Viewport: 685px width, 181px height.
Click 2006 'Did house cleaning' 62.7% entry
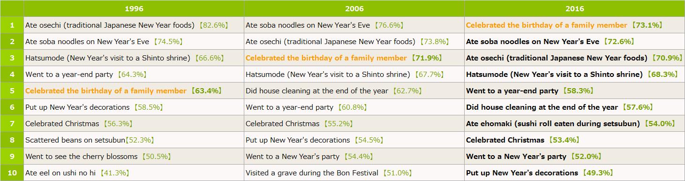pyautogui.click(x=333, y=90)
